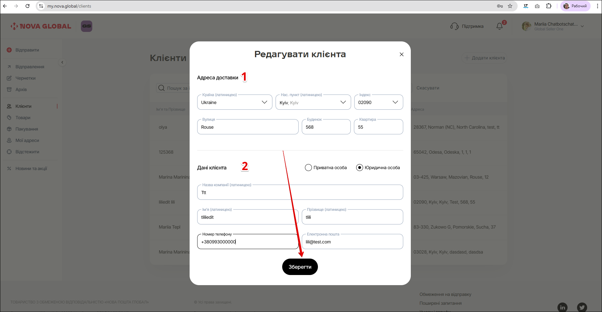
Task: Collapse the left sidebar chevron
Action: [62, 62]
